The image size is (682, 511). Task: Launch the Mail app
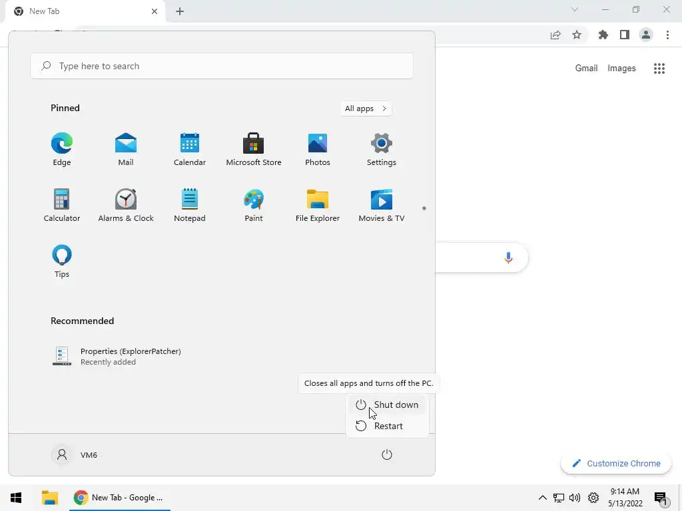pyautogui.click(x=126, y=149)
